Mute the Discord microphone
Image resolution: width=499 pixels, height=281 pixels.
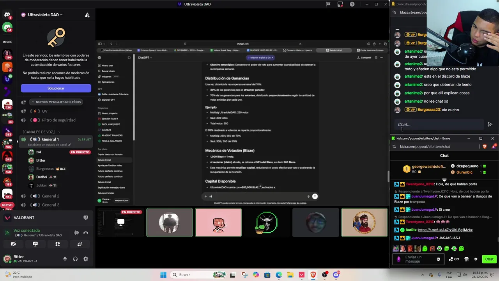[x=65, y=259]
